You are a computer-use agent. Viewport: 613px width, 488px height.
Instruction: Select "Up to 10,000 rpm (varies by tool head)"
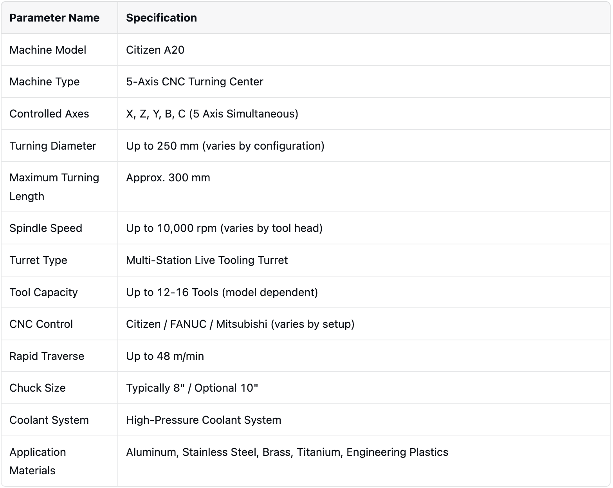point(224,228)
